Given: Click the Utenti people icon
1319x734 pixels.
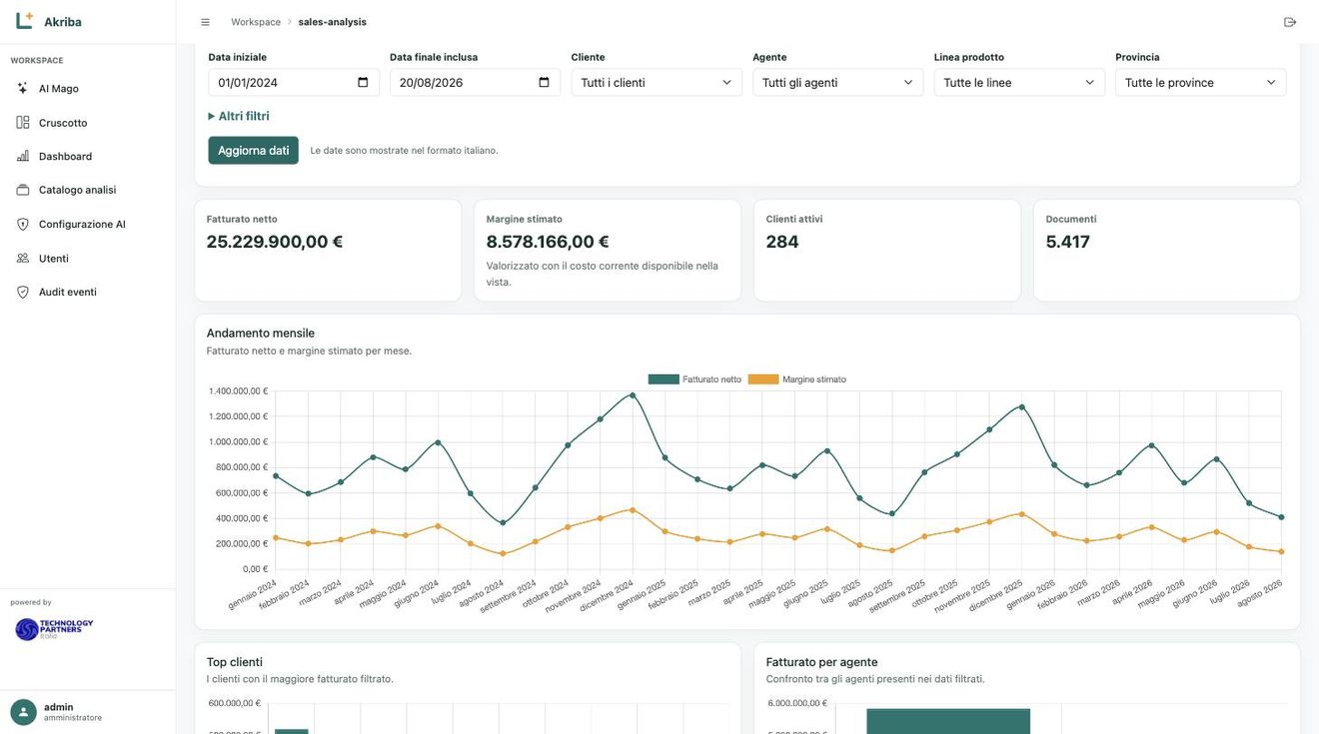Looking at the screenshot, I should [x=22, y=258].
